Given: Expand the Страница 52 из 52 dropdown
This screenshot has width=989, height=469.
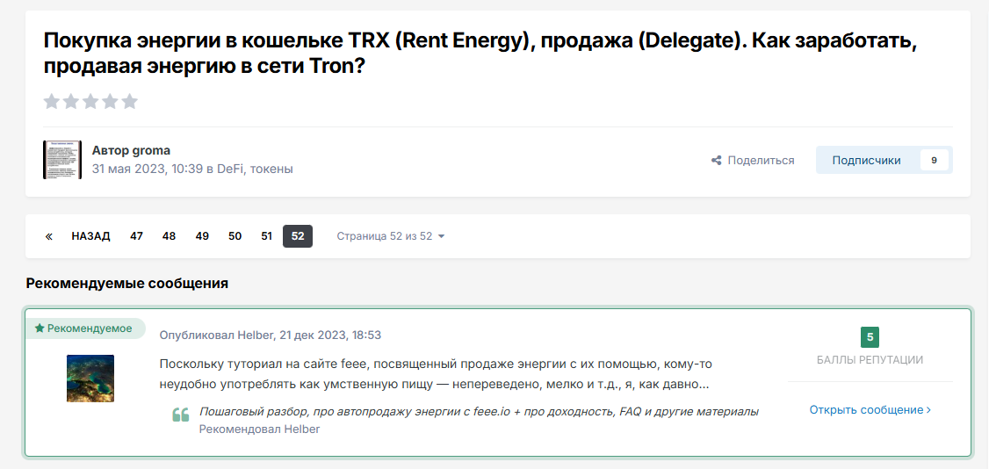Looking at the screenshot, I should 391,236.
